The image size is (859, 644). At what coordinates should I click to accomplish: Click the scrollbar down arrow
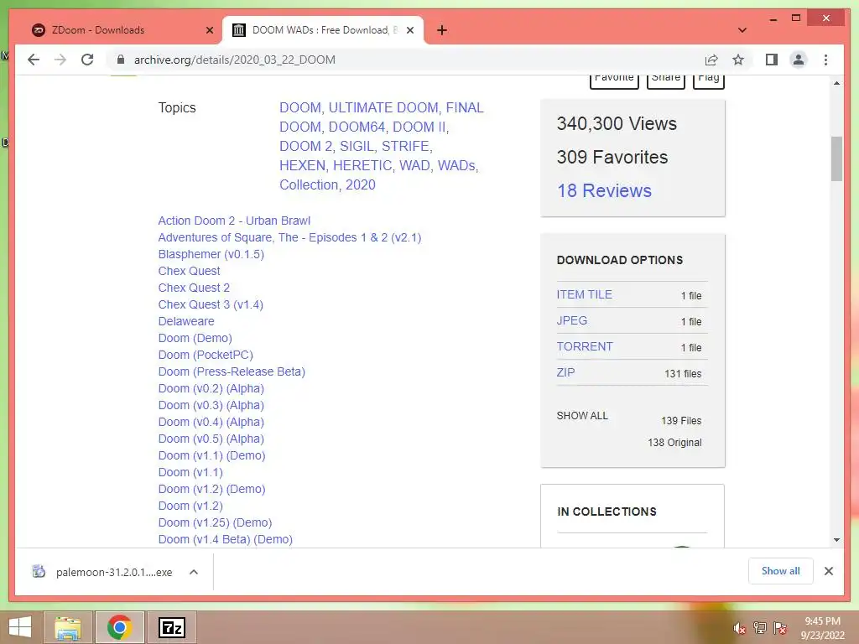pyautogui.click(x=836, y=540)
